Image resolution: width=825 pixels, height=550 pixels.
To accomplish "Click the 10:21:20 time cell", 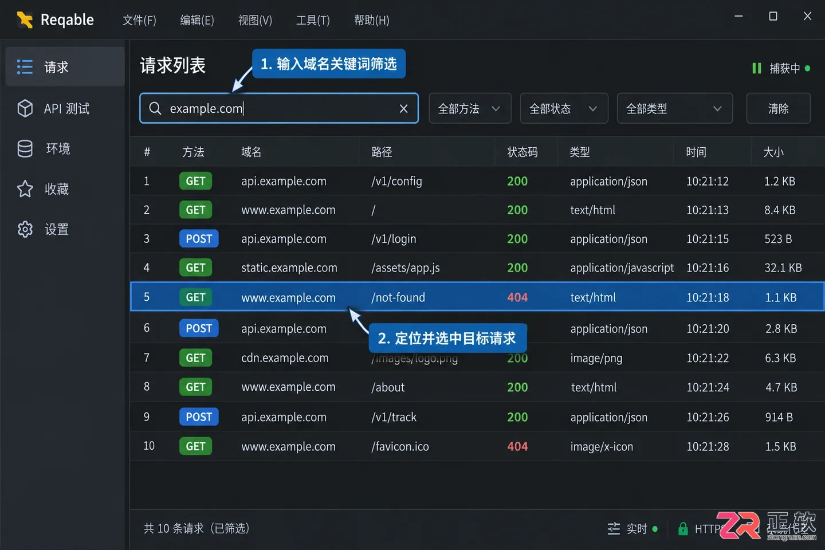I will [x=708, y=328].
